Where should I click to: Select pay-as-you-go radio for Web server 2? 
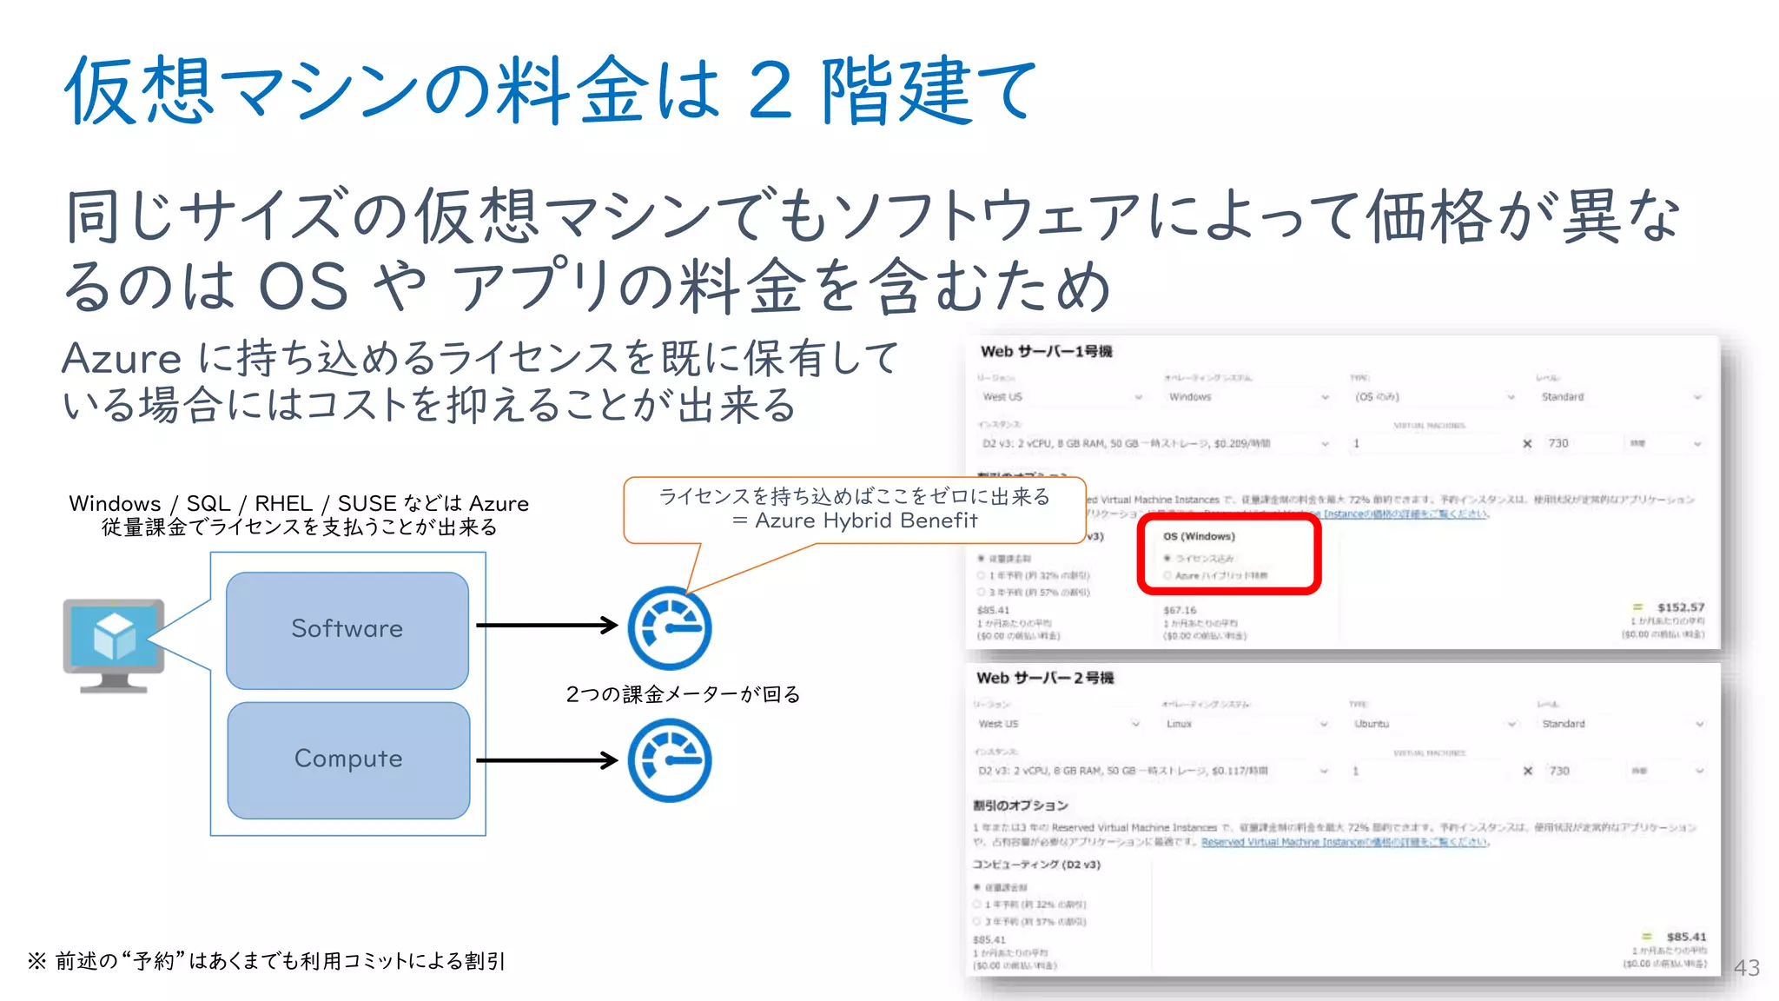[x=977, y=887]
